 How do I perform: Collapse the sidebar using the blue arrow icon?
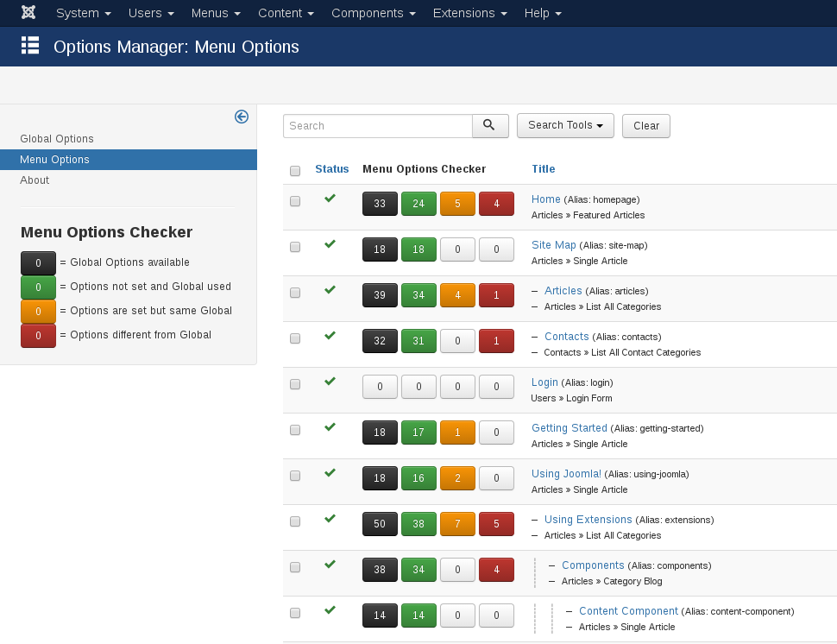(241, 117)
